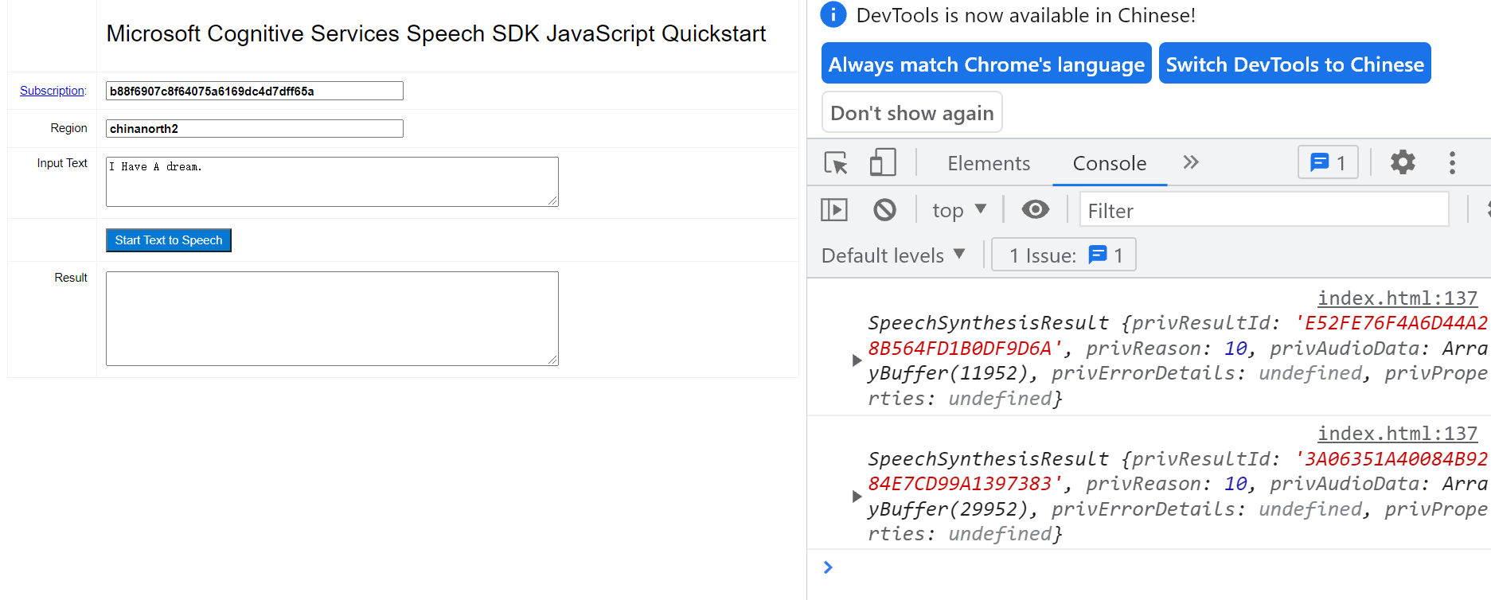This screenshot has width=1491, height=600.
Task: Open issues badge in DevTools toolbar
Action: tap(1328, 163)
